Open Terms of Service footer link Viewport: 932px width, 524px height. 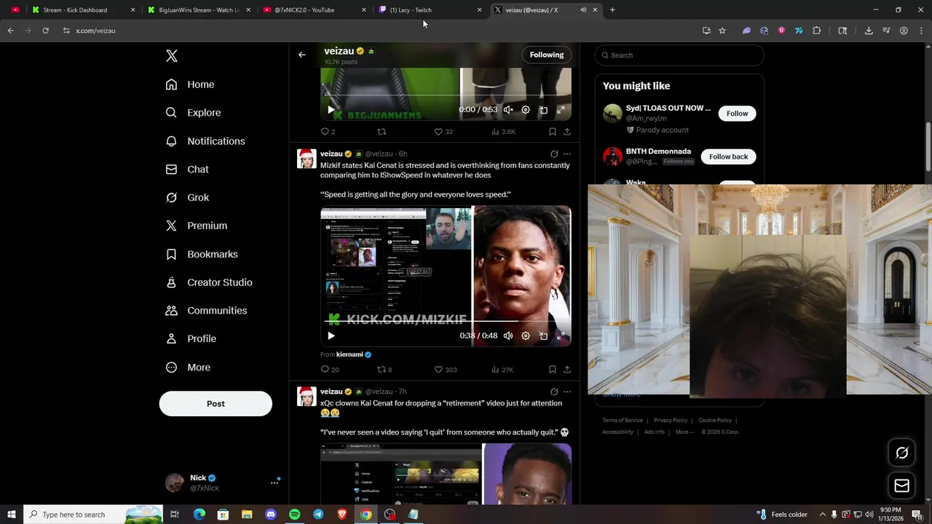pos(623,420)
